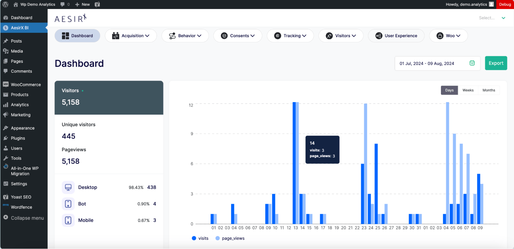The width and height of the screenshot is (514, 249).
Task: Open the Select dropdown at top right
Action: (x=492, y=18)
